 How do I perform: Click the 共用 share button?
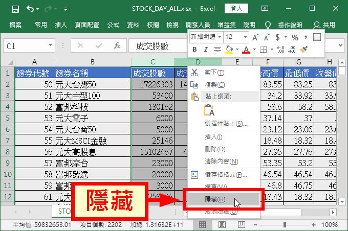(324, 25)
